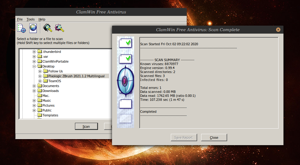
Task: Select the Pixologic ZBrush 2021.1.2 Multilingual folder
Action: tap(76, 76)
